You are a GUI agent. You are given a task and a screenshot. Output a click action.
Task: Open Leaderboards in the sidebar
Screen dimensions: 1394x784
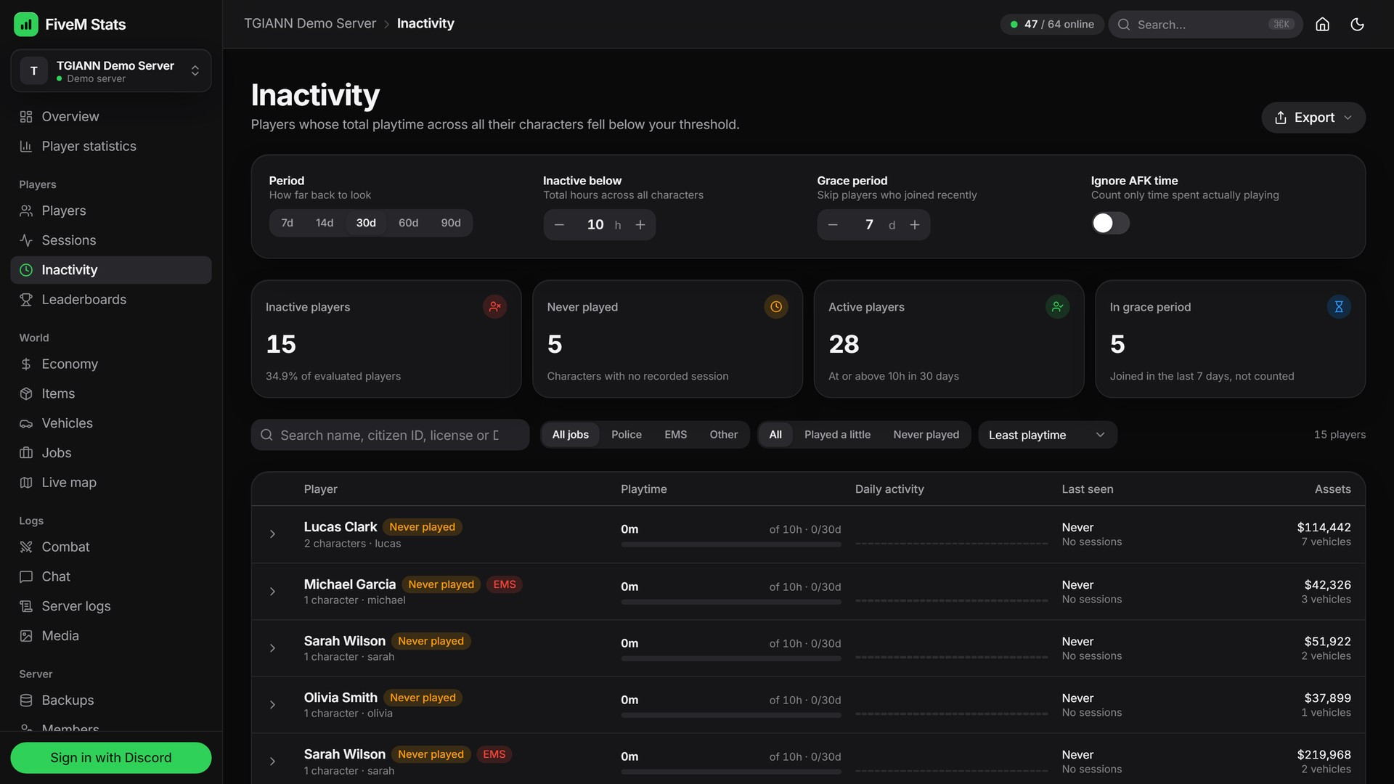tap(111, 300)
